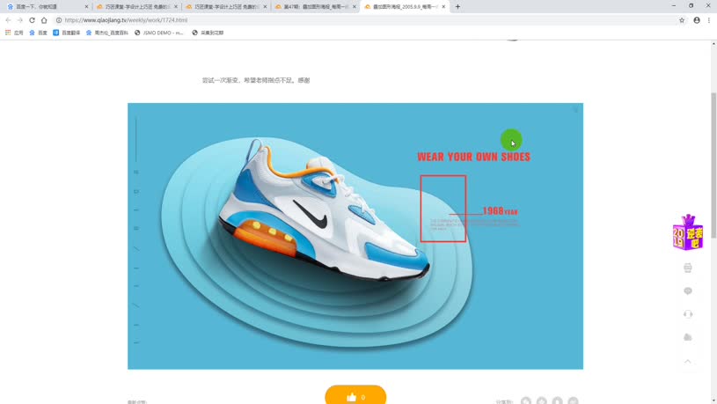Go to browser home page
This screenshot has height=404, width=717.
tap(44, 20)
